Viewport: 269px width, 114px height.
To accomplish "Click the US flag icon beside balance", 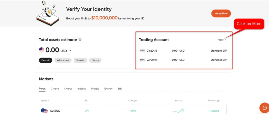I will tap(42, 50).
